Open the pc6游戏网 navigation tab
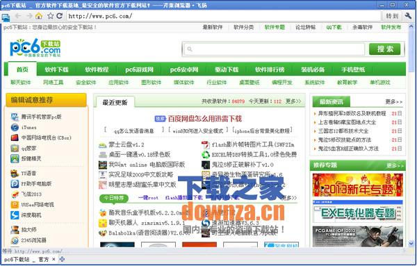 (140, 69)
